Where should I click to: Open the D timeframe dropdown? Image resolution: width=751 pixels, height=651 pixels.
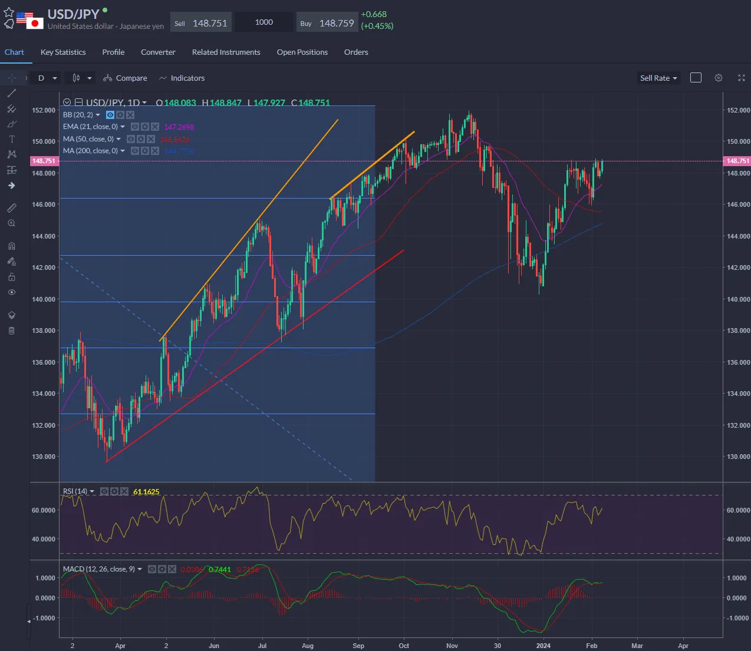pos(45,77)
